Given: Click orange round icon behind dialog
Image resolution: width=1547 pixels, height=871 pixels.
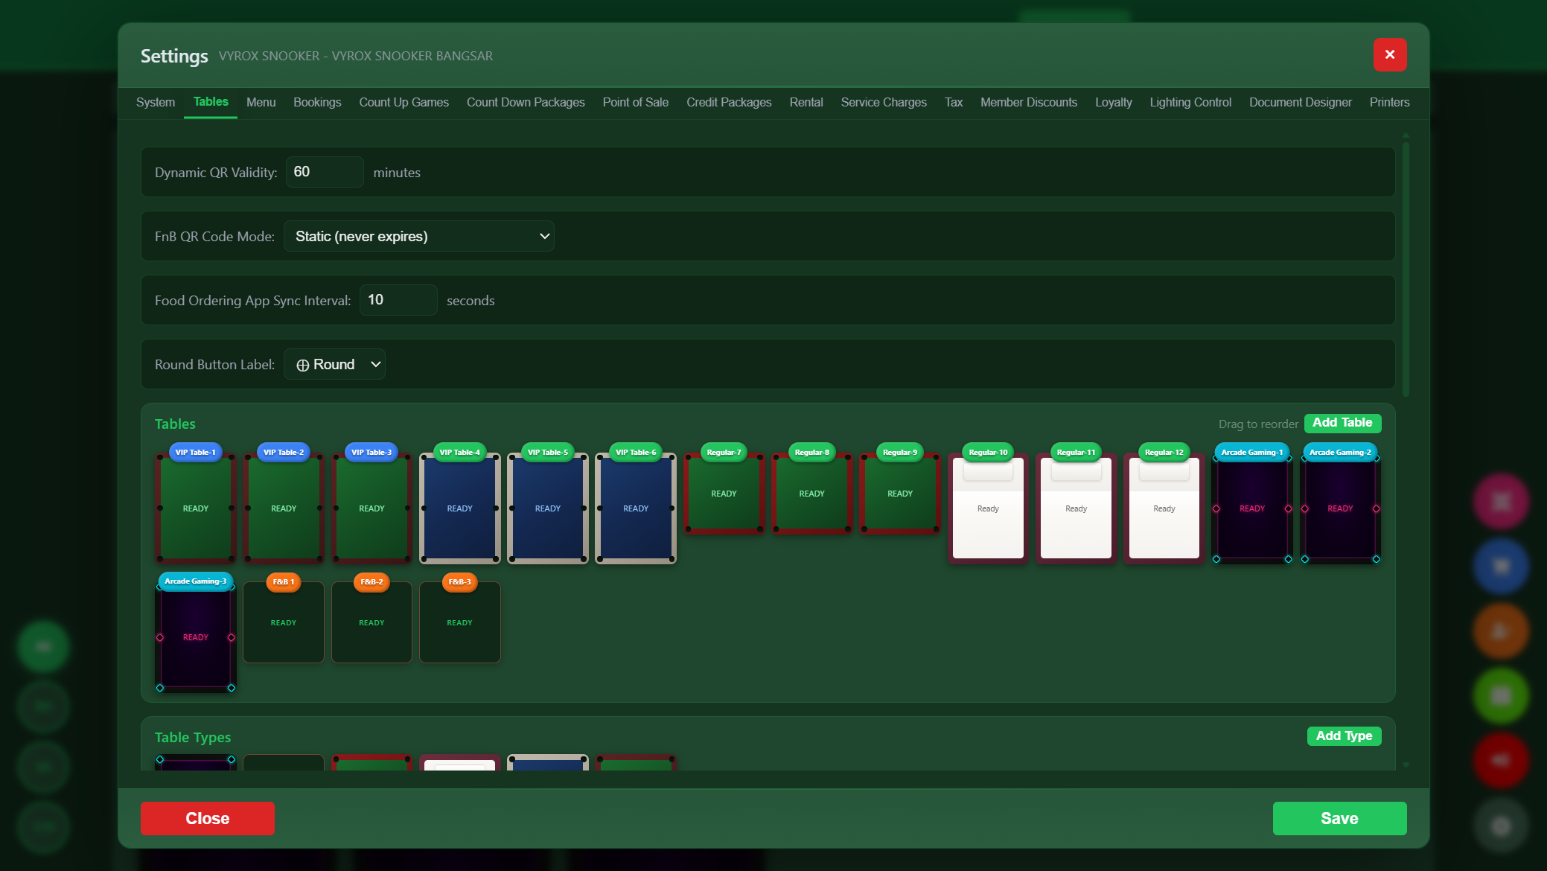Looking at the screenshot, I should coord(1501,631).
